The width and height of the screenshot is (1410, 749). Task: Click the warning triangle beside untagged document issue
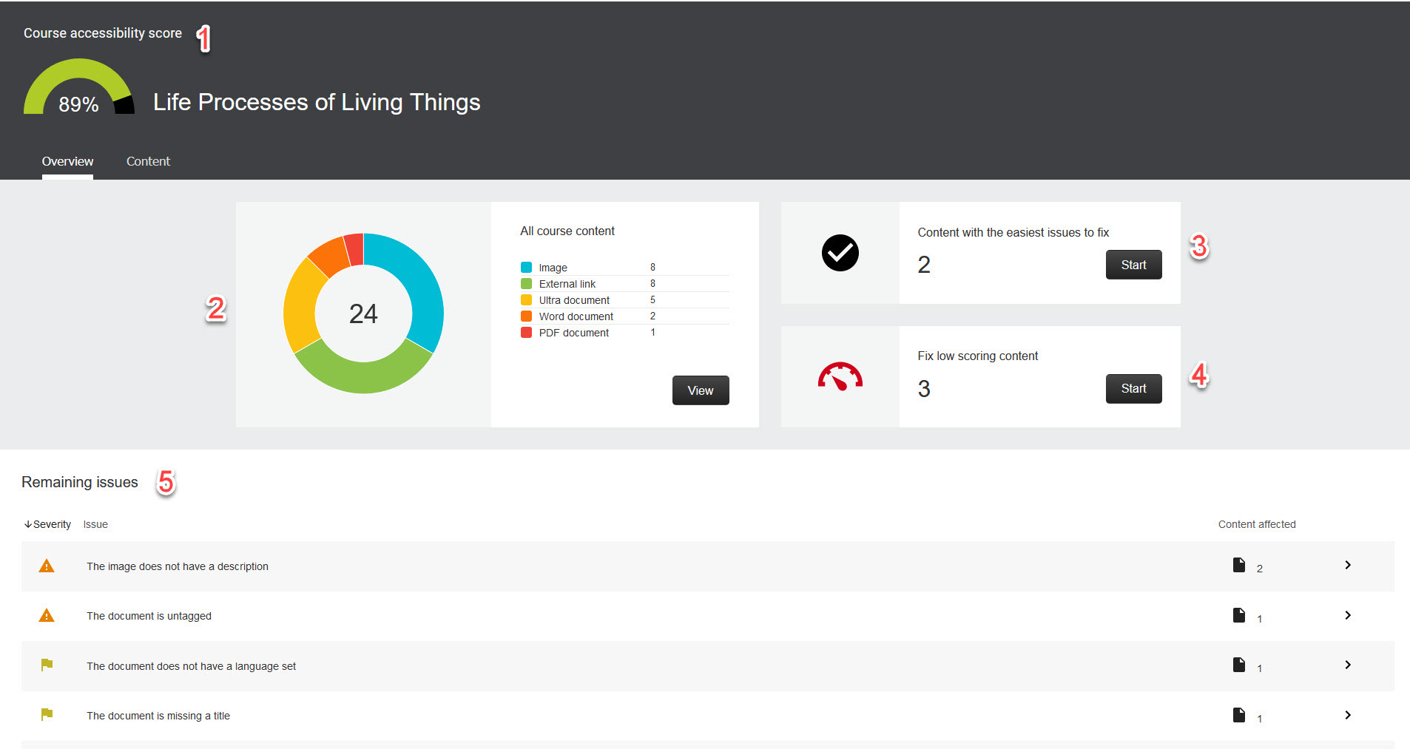(46, 614)
